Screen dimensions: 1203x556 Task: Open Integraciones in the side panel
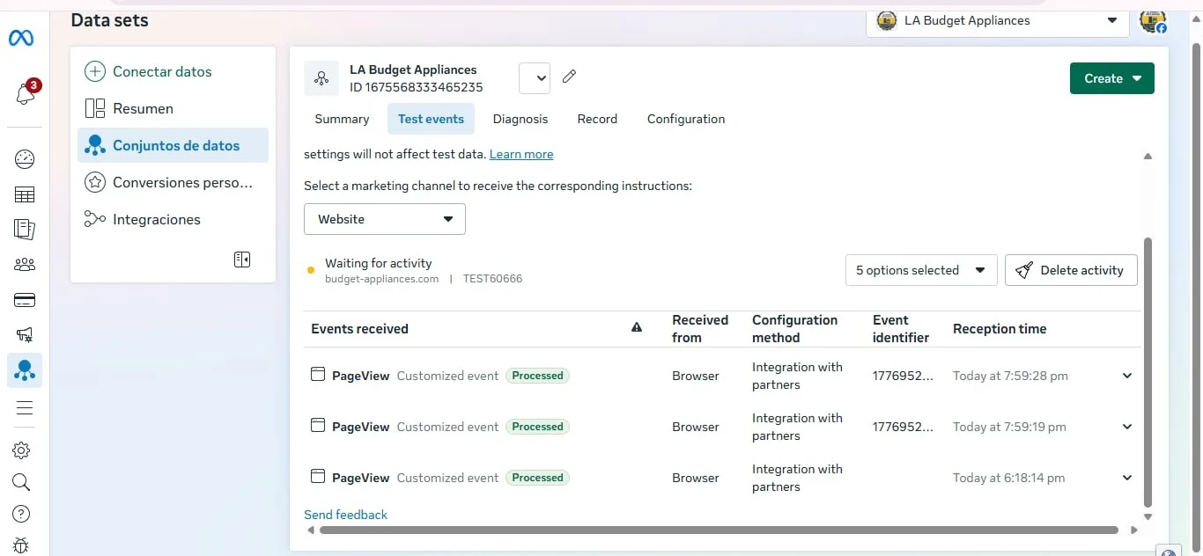point(173,219)
